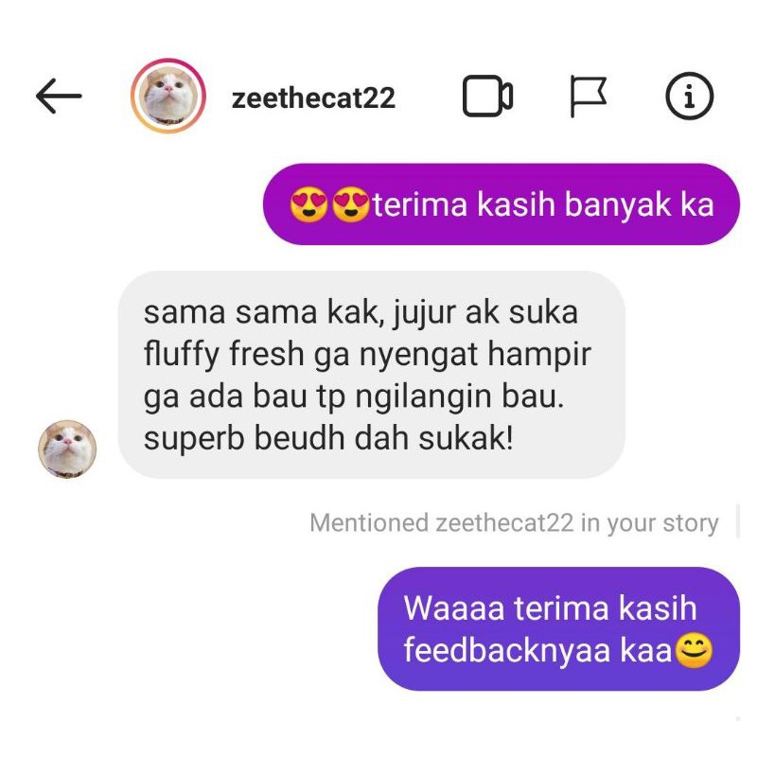Tap the line 'superb beudh dah sukak!'
757x757 pixels.
click(x=328, y=438)
